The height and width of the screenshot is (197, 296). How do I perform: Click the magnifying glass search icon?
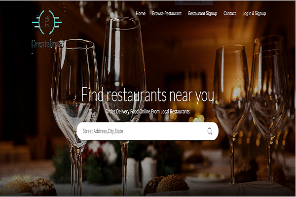210,131
